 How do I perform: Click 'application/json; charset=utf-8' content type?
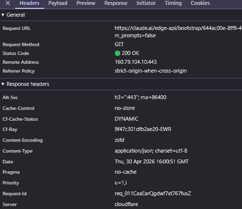[x=151, y=151]
